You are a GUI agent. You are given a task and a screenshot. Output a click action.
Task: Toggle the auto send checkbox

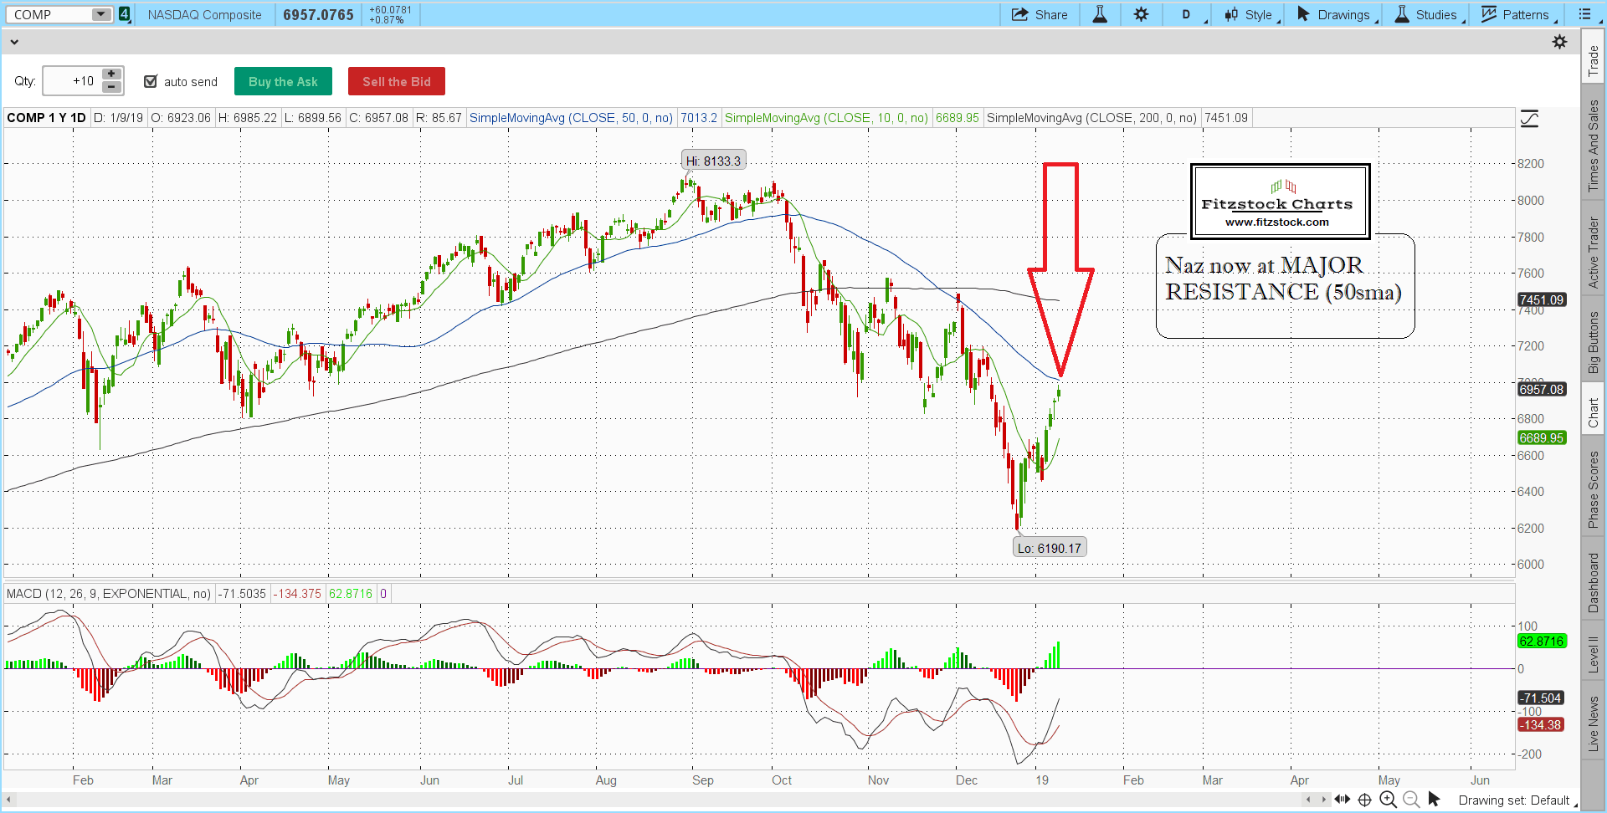point(151,81)
